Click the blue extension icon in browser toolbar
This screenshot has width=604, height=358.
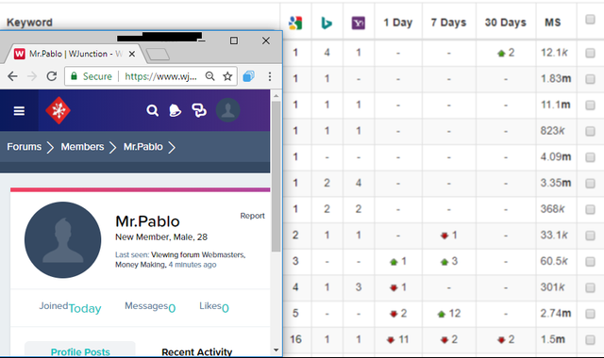[249, 76]
